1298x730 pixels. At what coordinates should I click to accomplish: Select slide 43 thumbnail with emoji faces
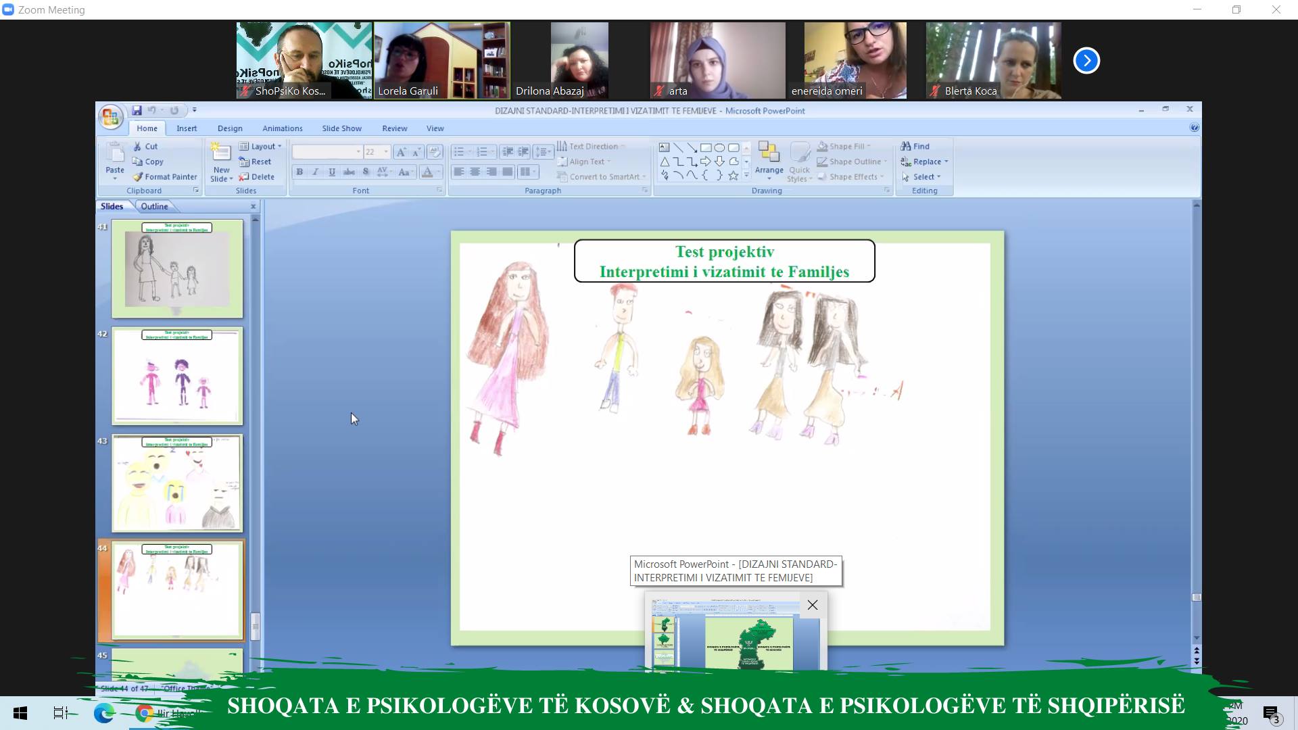177,483
